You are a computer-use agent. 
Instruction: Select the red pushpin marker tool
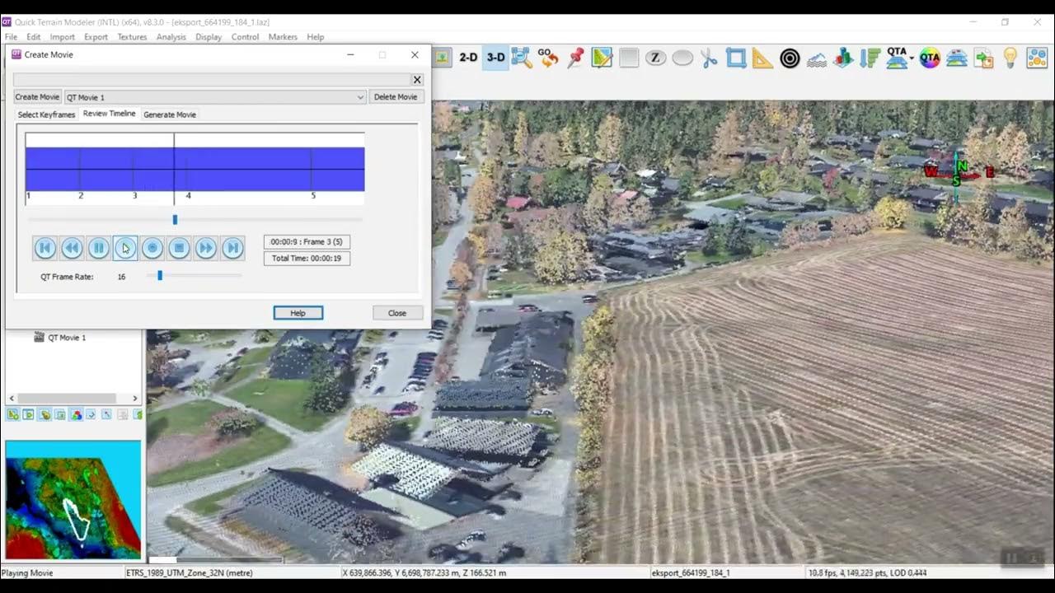(x=575, y=58)
